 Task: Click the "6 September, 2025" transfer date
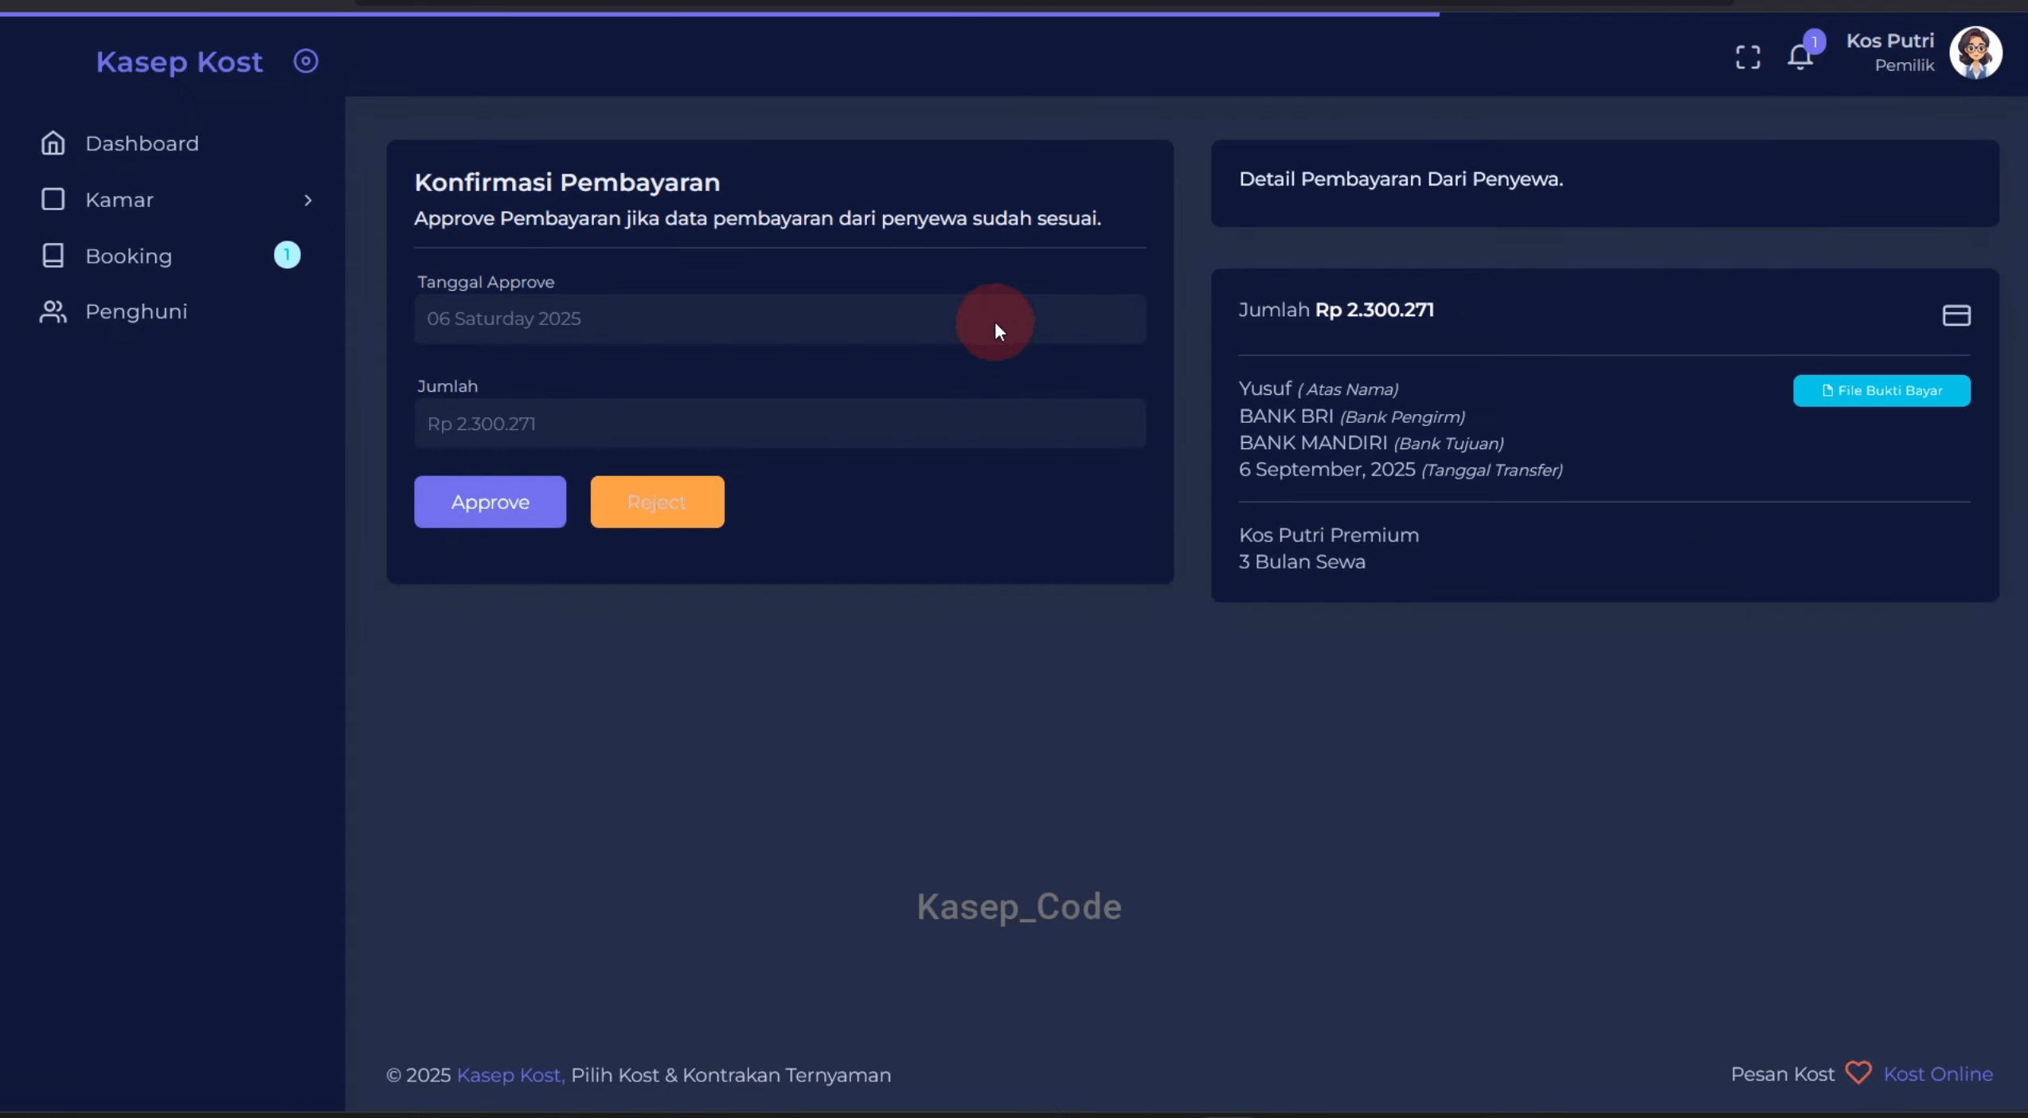click(x=1327, y=469)
